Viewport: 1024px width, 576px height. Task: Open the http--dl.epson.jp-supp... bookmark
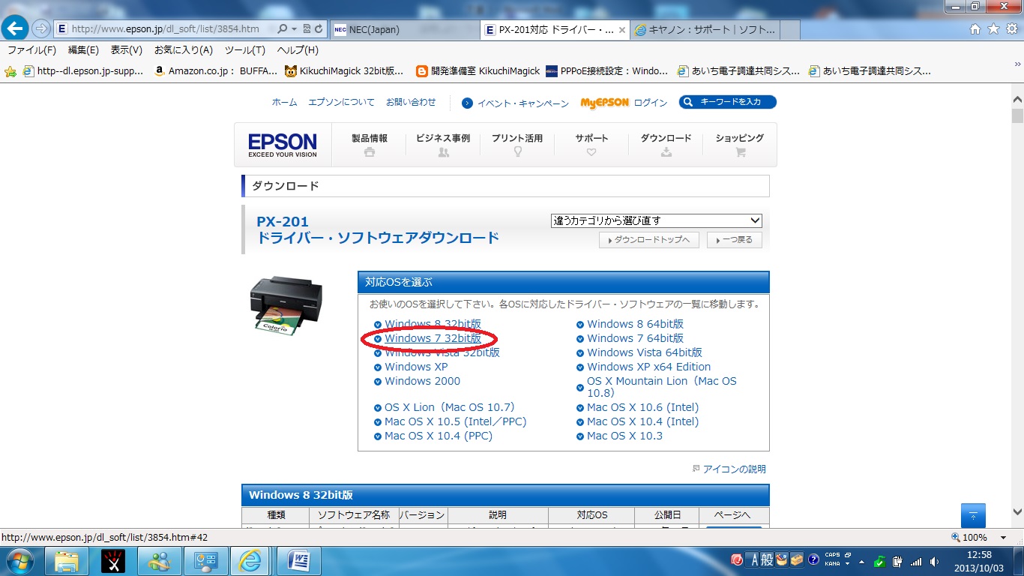pyautogui.click(x=83, y=71)
